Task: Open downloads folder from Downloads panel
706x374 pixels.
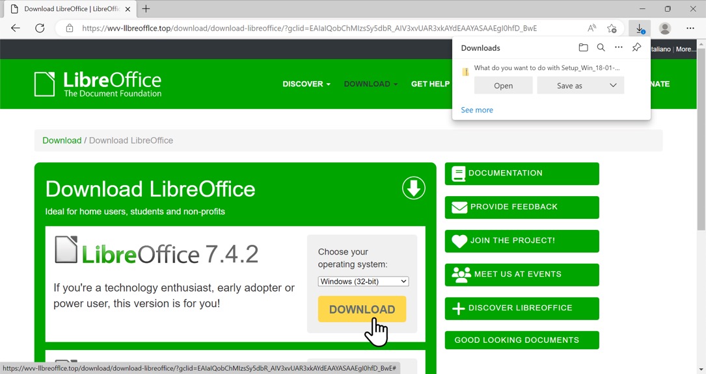Action: pos(583,47)
